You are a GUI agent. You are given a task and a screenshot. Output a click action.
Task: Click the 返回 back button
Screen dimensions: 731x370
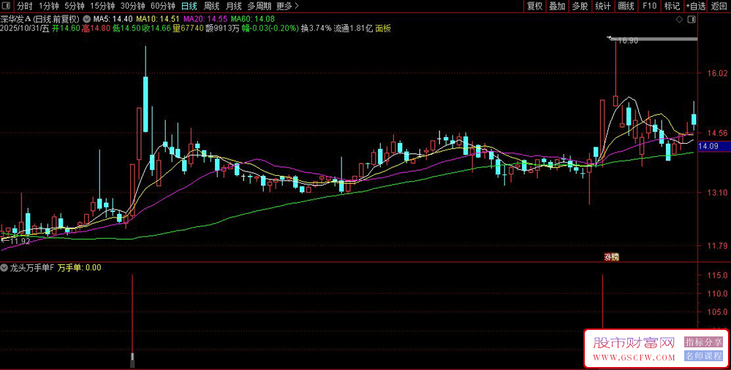[x=719, y=6]
